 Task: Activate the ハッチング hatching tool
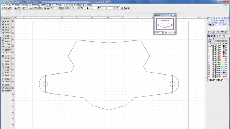[6, 56]
